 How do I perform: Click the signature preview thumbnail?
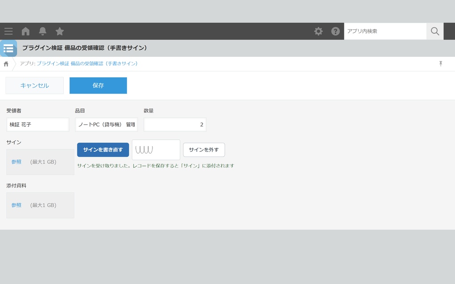[156, 150]
